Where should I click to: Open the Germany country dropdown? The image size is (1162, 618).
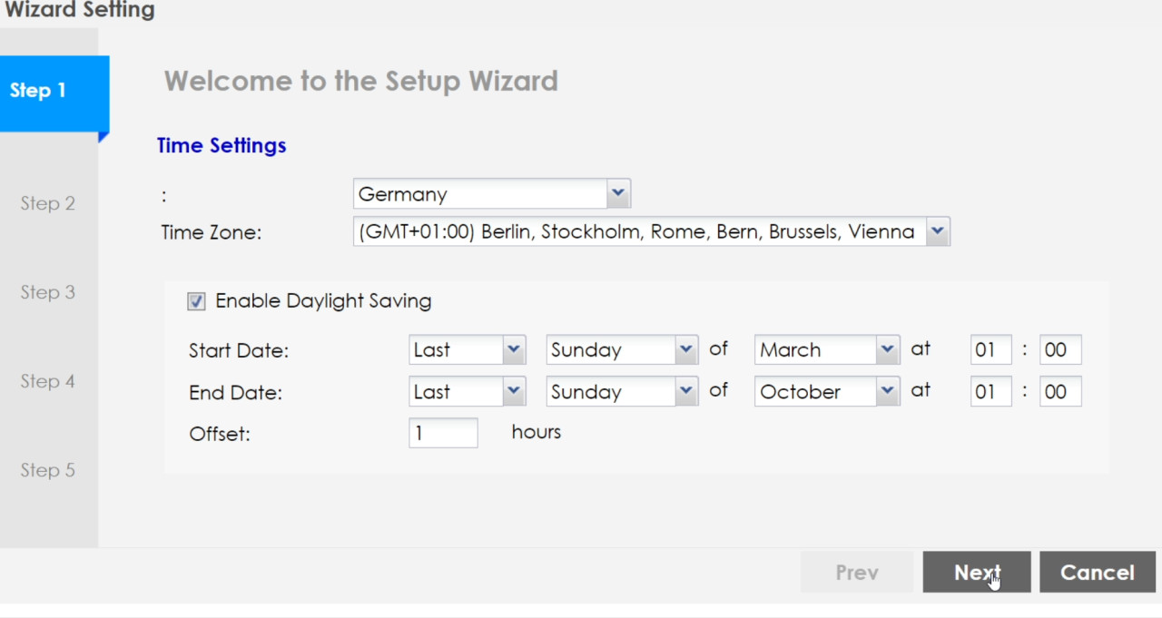pyautogui.click(x=491, y=194)
